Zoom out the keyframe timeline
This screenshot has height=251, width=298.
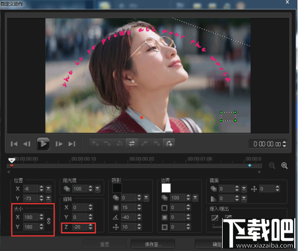(272, 166)
